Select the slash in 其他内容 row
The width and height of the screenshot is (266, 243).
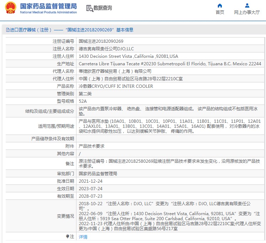[x=80, y=154]
